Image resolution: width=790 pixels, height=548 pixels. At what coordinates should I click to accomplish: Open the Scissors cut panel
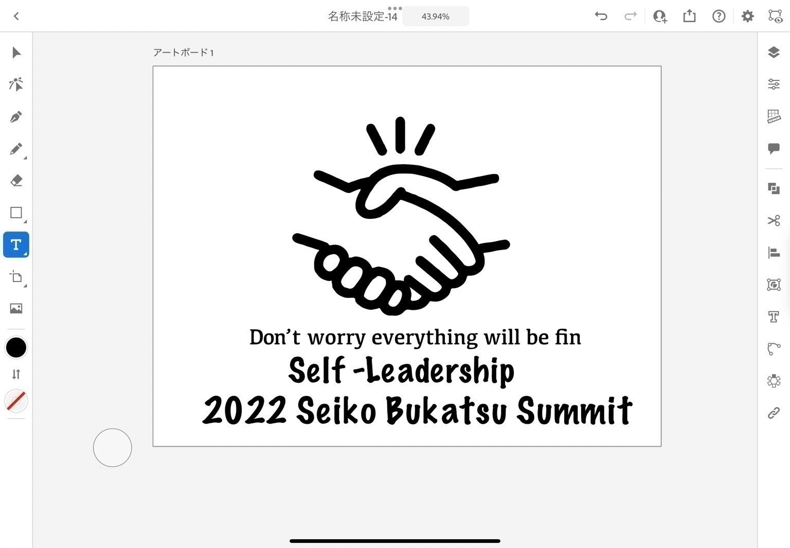774,220
